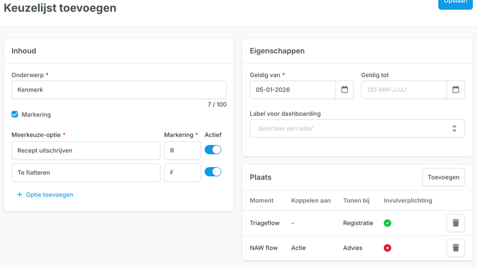The image size is (477, 267).
Task: Click the Onderwerp field containing Kenmerk
Action: tap(119, 90)
